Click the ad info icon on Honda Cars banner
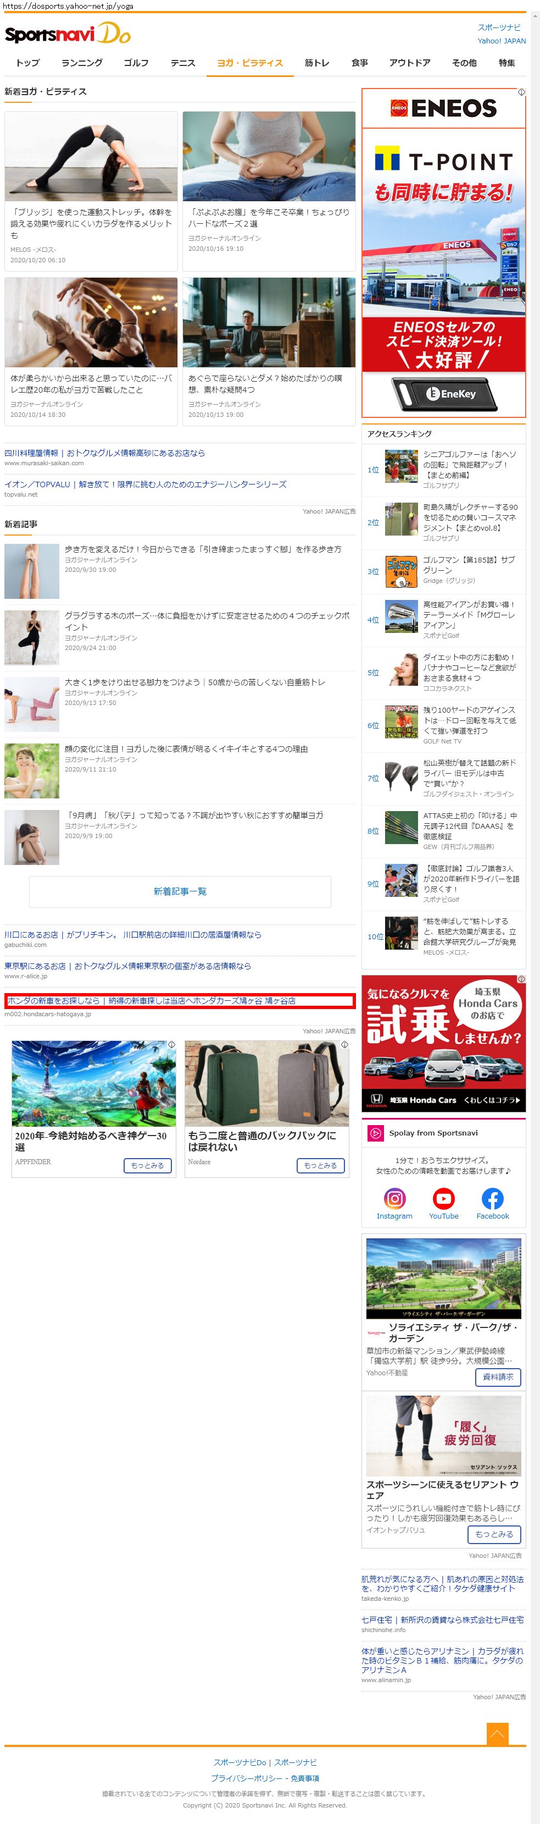 click(521, 979)
